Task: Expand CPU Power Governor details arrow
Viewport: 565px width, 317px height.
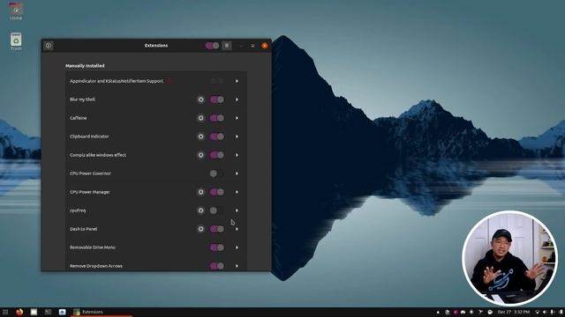Action: click(237, 173)
